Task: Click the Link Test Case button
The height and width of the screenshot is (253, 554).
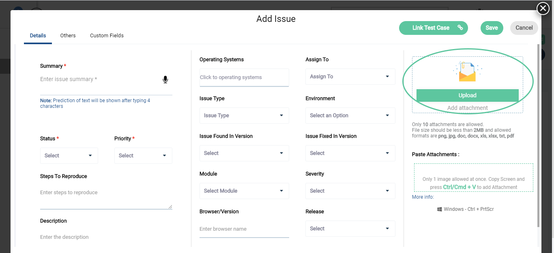Action: [x=434, y=28]
